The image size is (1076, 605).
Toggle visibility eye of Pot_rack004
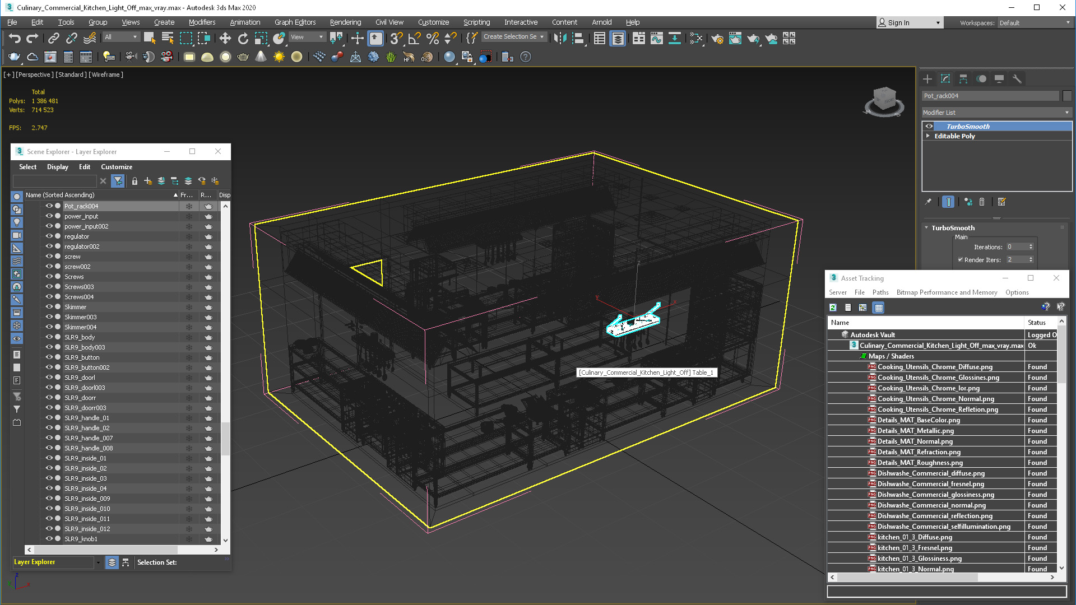point(49,206)
